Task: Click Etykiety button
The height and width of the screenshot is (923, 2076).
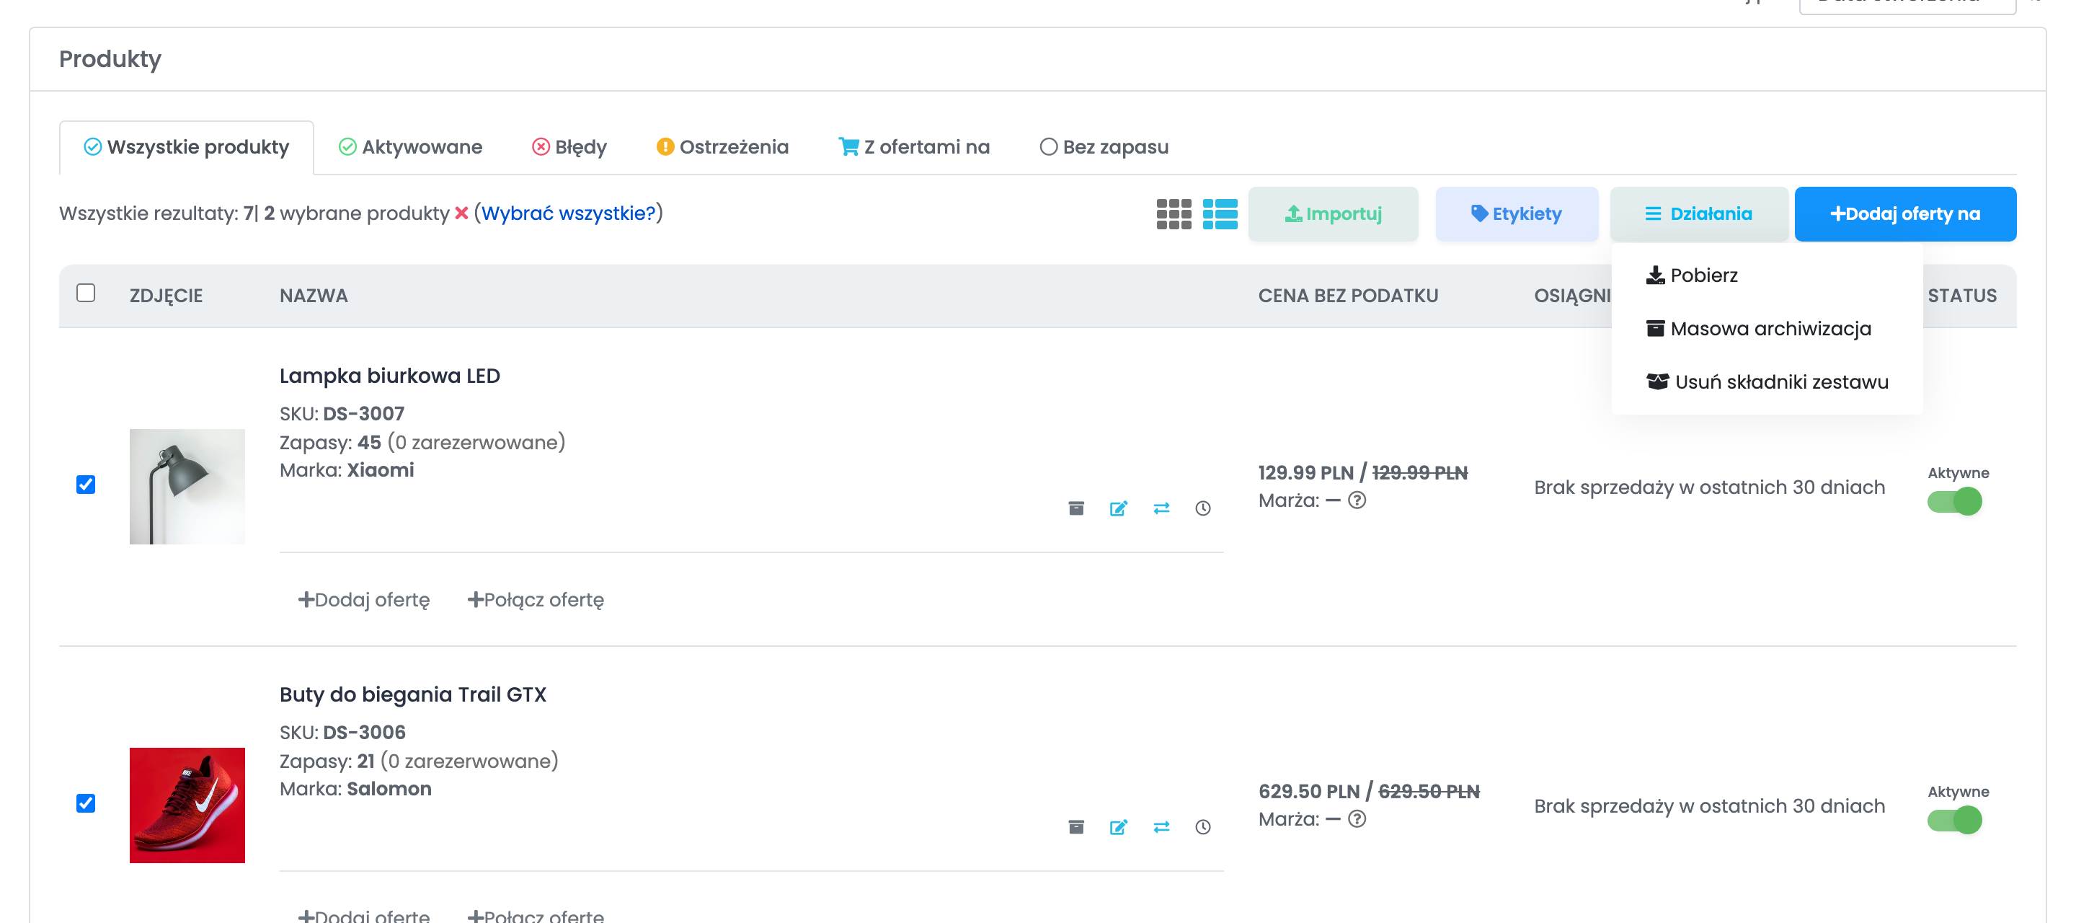Action: tap(1517, 214)
